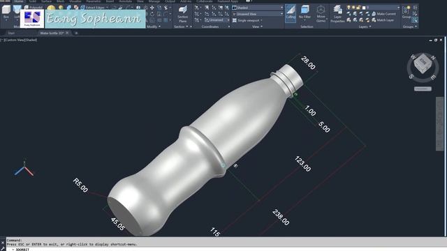This screenshot has width=447, height=251.
Task: Open the Shaded visual style dropdown
Action: pyautogui.click(x=258, y=8)
